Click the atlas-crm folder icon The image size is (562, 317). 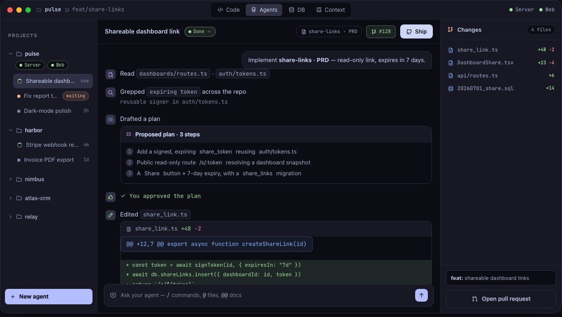tap(19, 198)
